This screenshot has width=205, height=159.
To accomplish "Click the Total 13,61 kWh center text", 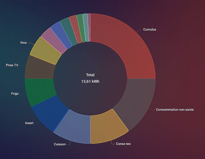I will [x=90, y=78].
